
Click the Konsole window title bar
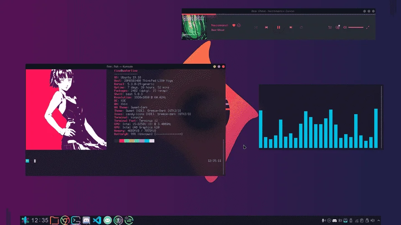point(125,67)
